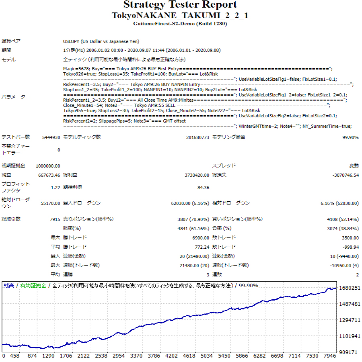Click the 有効証拠金 chart legend label

(33, 286)
